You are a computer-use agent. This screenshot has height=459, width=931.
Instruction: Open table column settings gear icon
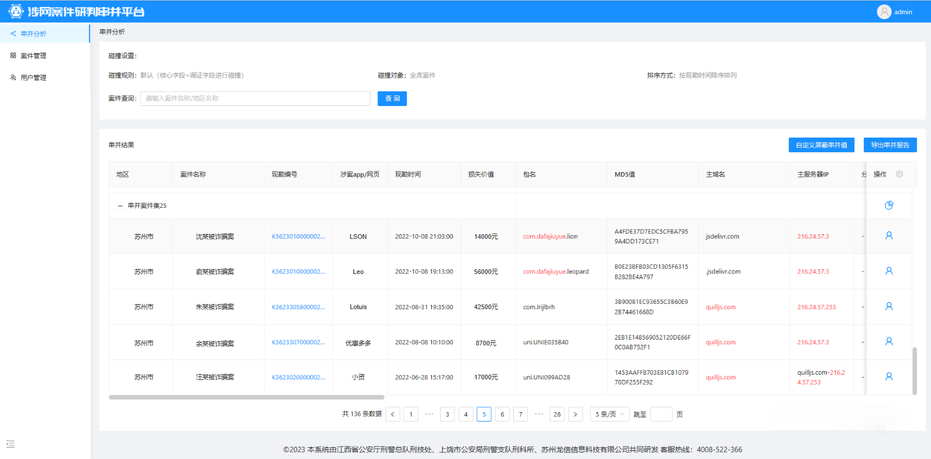[899, 174]
